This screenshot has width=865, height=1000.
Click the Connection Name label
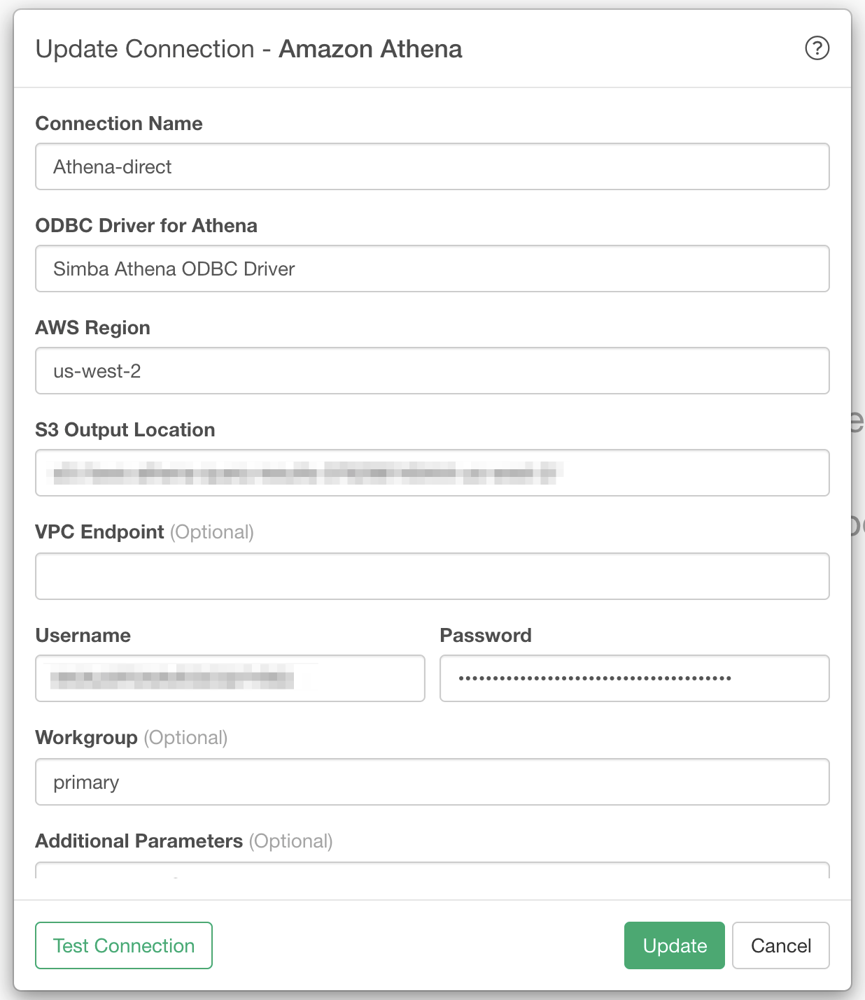(119, 124)
